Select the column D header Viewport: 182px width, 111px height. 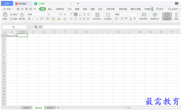44,32
